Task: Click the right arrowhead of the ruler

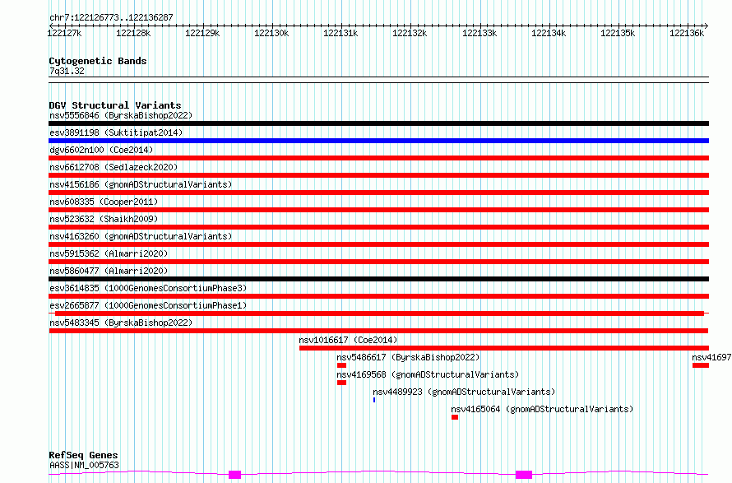Action: pyautogui.click(x=707, y=26)
